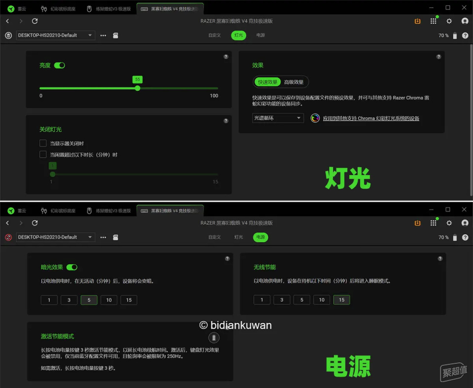Open the three-dot profile menu in 电源 window
473x388 pixels.
(x=103, y=237)
